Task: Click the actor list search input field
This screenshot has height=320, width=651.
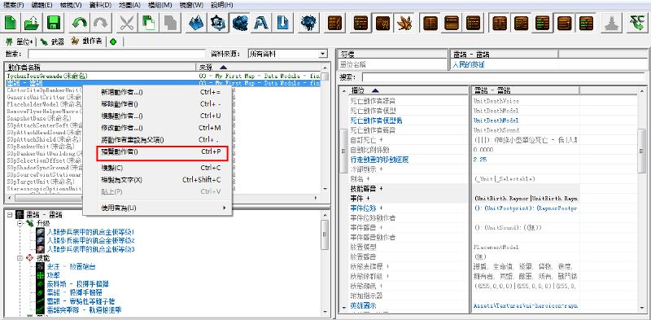Action: pos(116,54)
